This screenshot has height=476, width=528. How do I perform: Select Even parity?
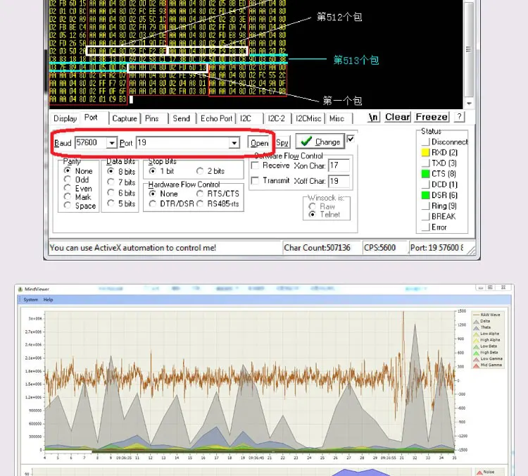click(77, 188)
